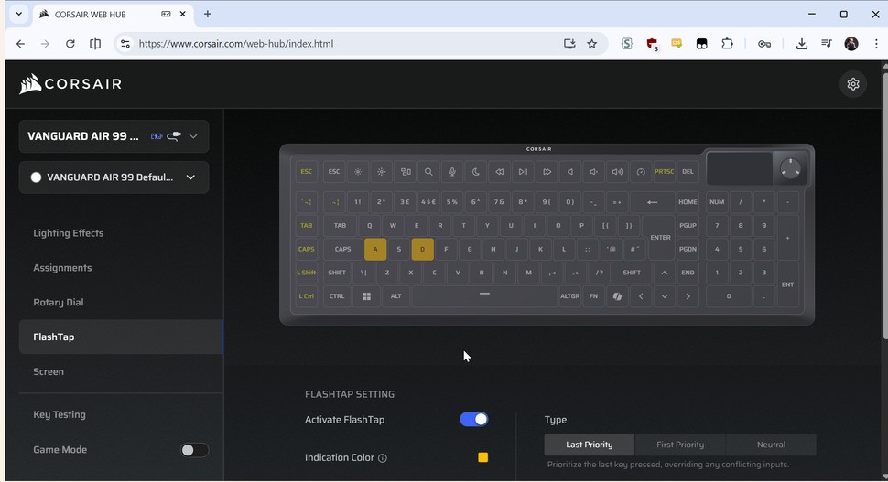Click the Corsair sails logo

click(x=30, y=84)
